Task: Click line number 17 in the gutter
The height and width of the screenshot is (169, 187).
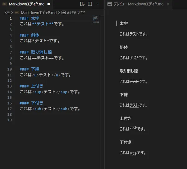Action: point(9,109)
